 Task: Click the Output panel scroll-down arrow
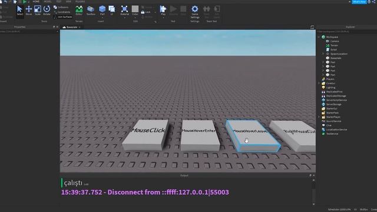313,204
